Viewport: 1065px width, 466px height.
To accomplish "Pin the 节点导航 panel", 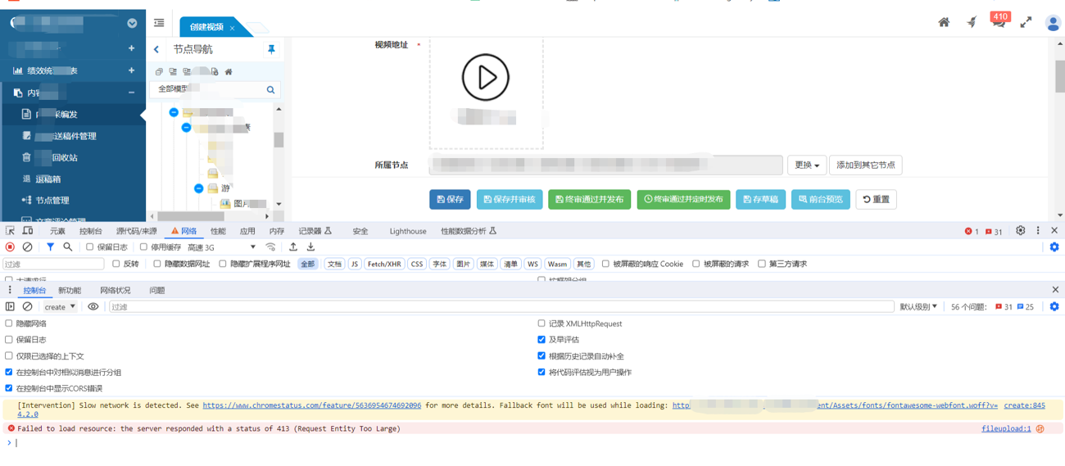I will point(271,50).
